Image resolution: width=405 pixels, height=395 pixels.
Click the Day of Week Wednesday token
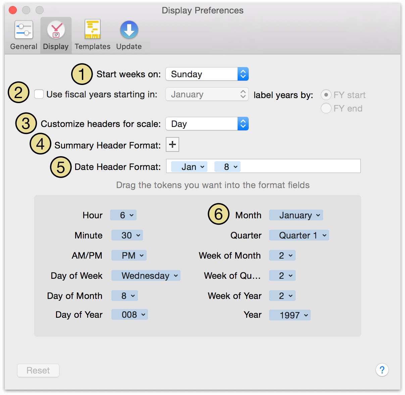146,275
